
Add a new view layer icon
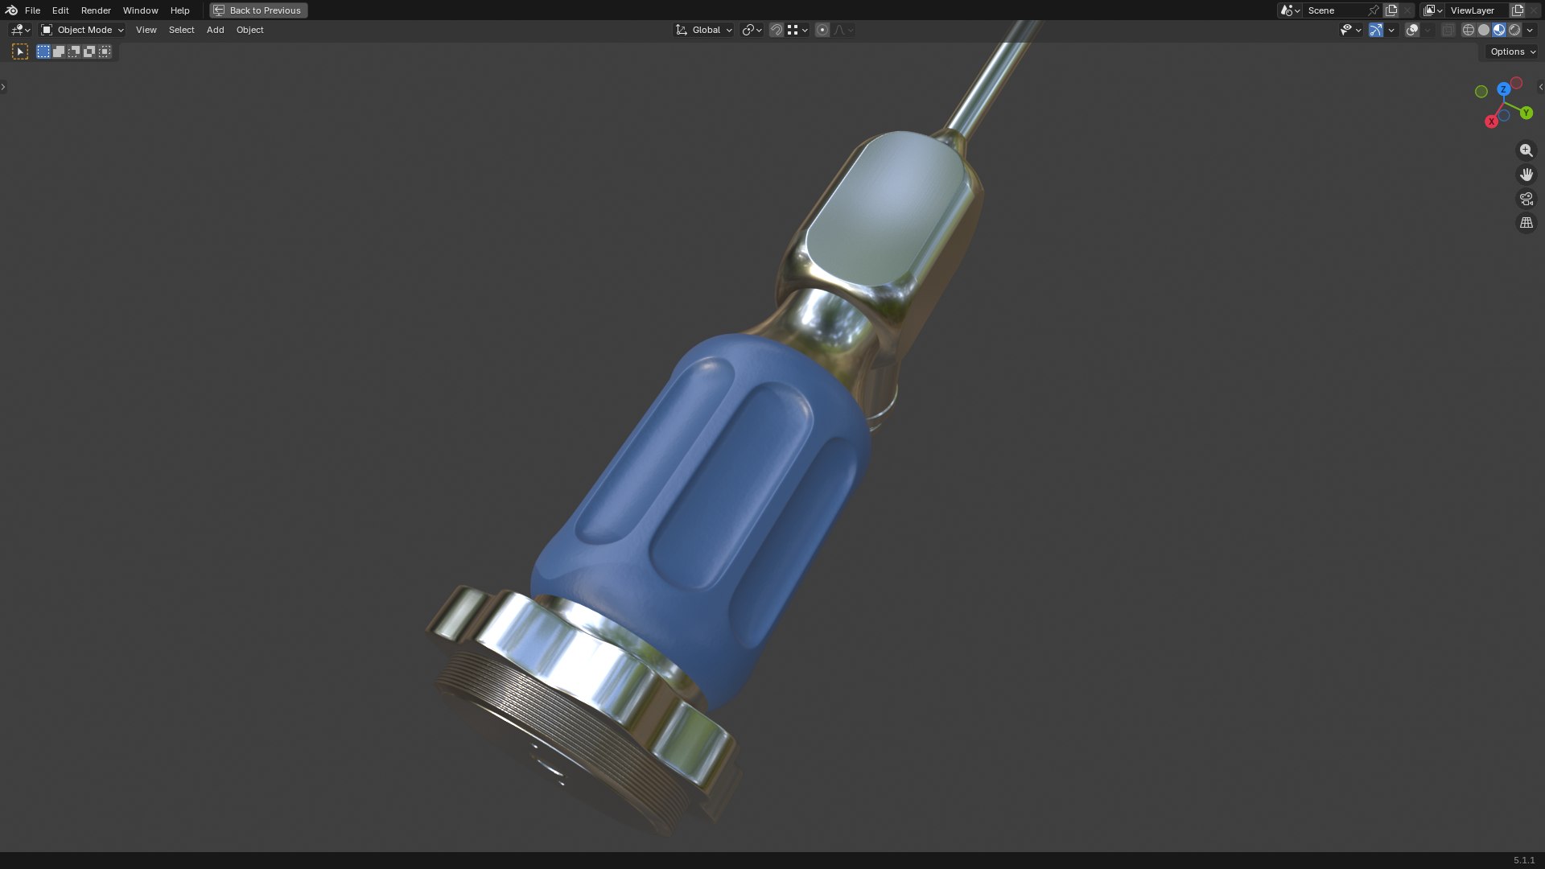coord(1518,10)
